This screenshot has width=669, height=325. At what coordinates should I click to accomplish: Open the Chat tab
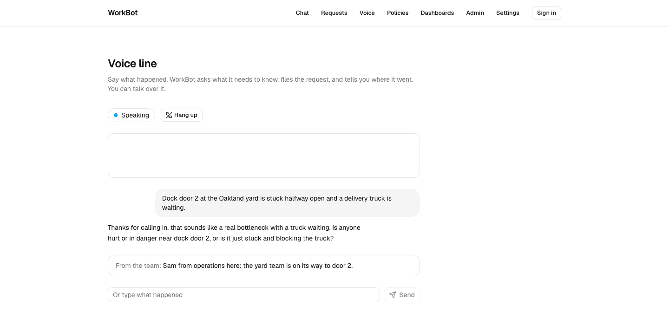[x=302, y=13]
